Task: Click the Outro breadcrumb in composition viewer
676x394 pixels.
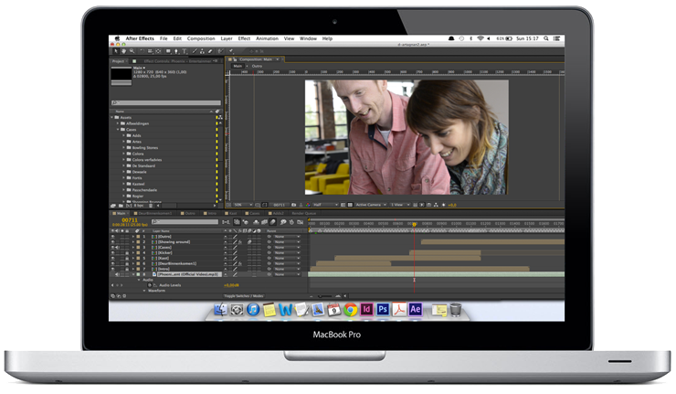Action: pyautogui.click(x=257, y=66)
